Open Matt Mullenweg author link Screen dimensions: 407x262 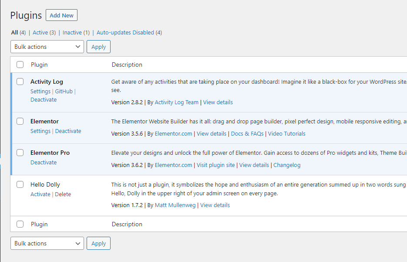click(175, 205)
